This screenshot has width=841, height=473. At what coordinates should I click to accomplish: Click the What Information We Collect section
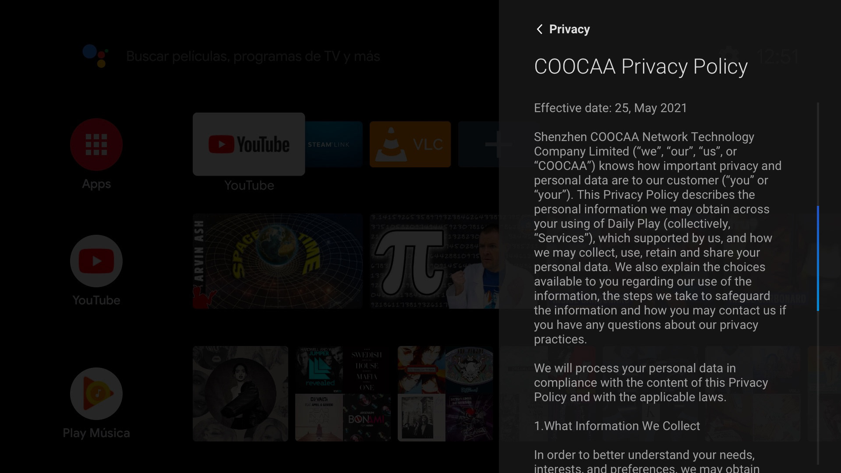tap(617, 426)
